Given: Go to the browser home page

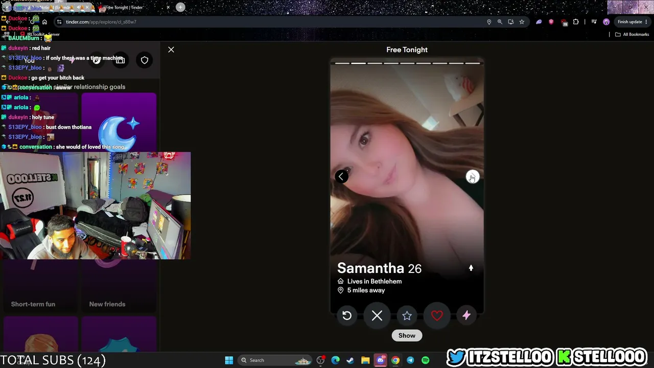Looking at the screenshot, I should tap(44, 22).
